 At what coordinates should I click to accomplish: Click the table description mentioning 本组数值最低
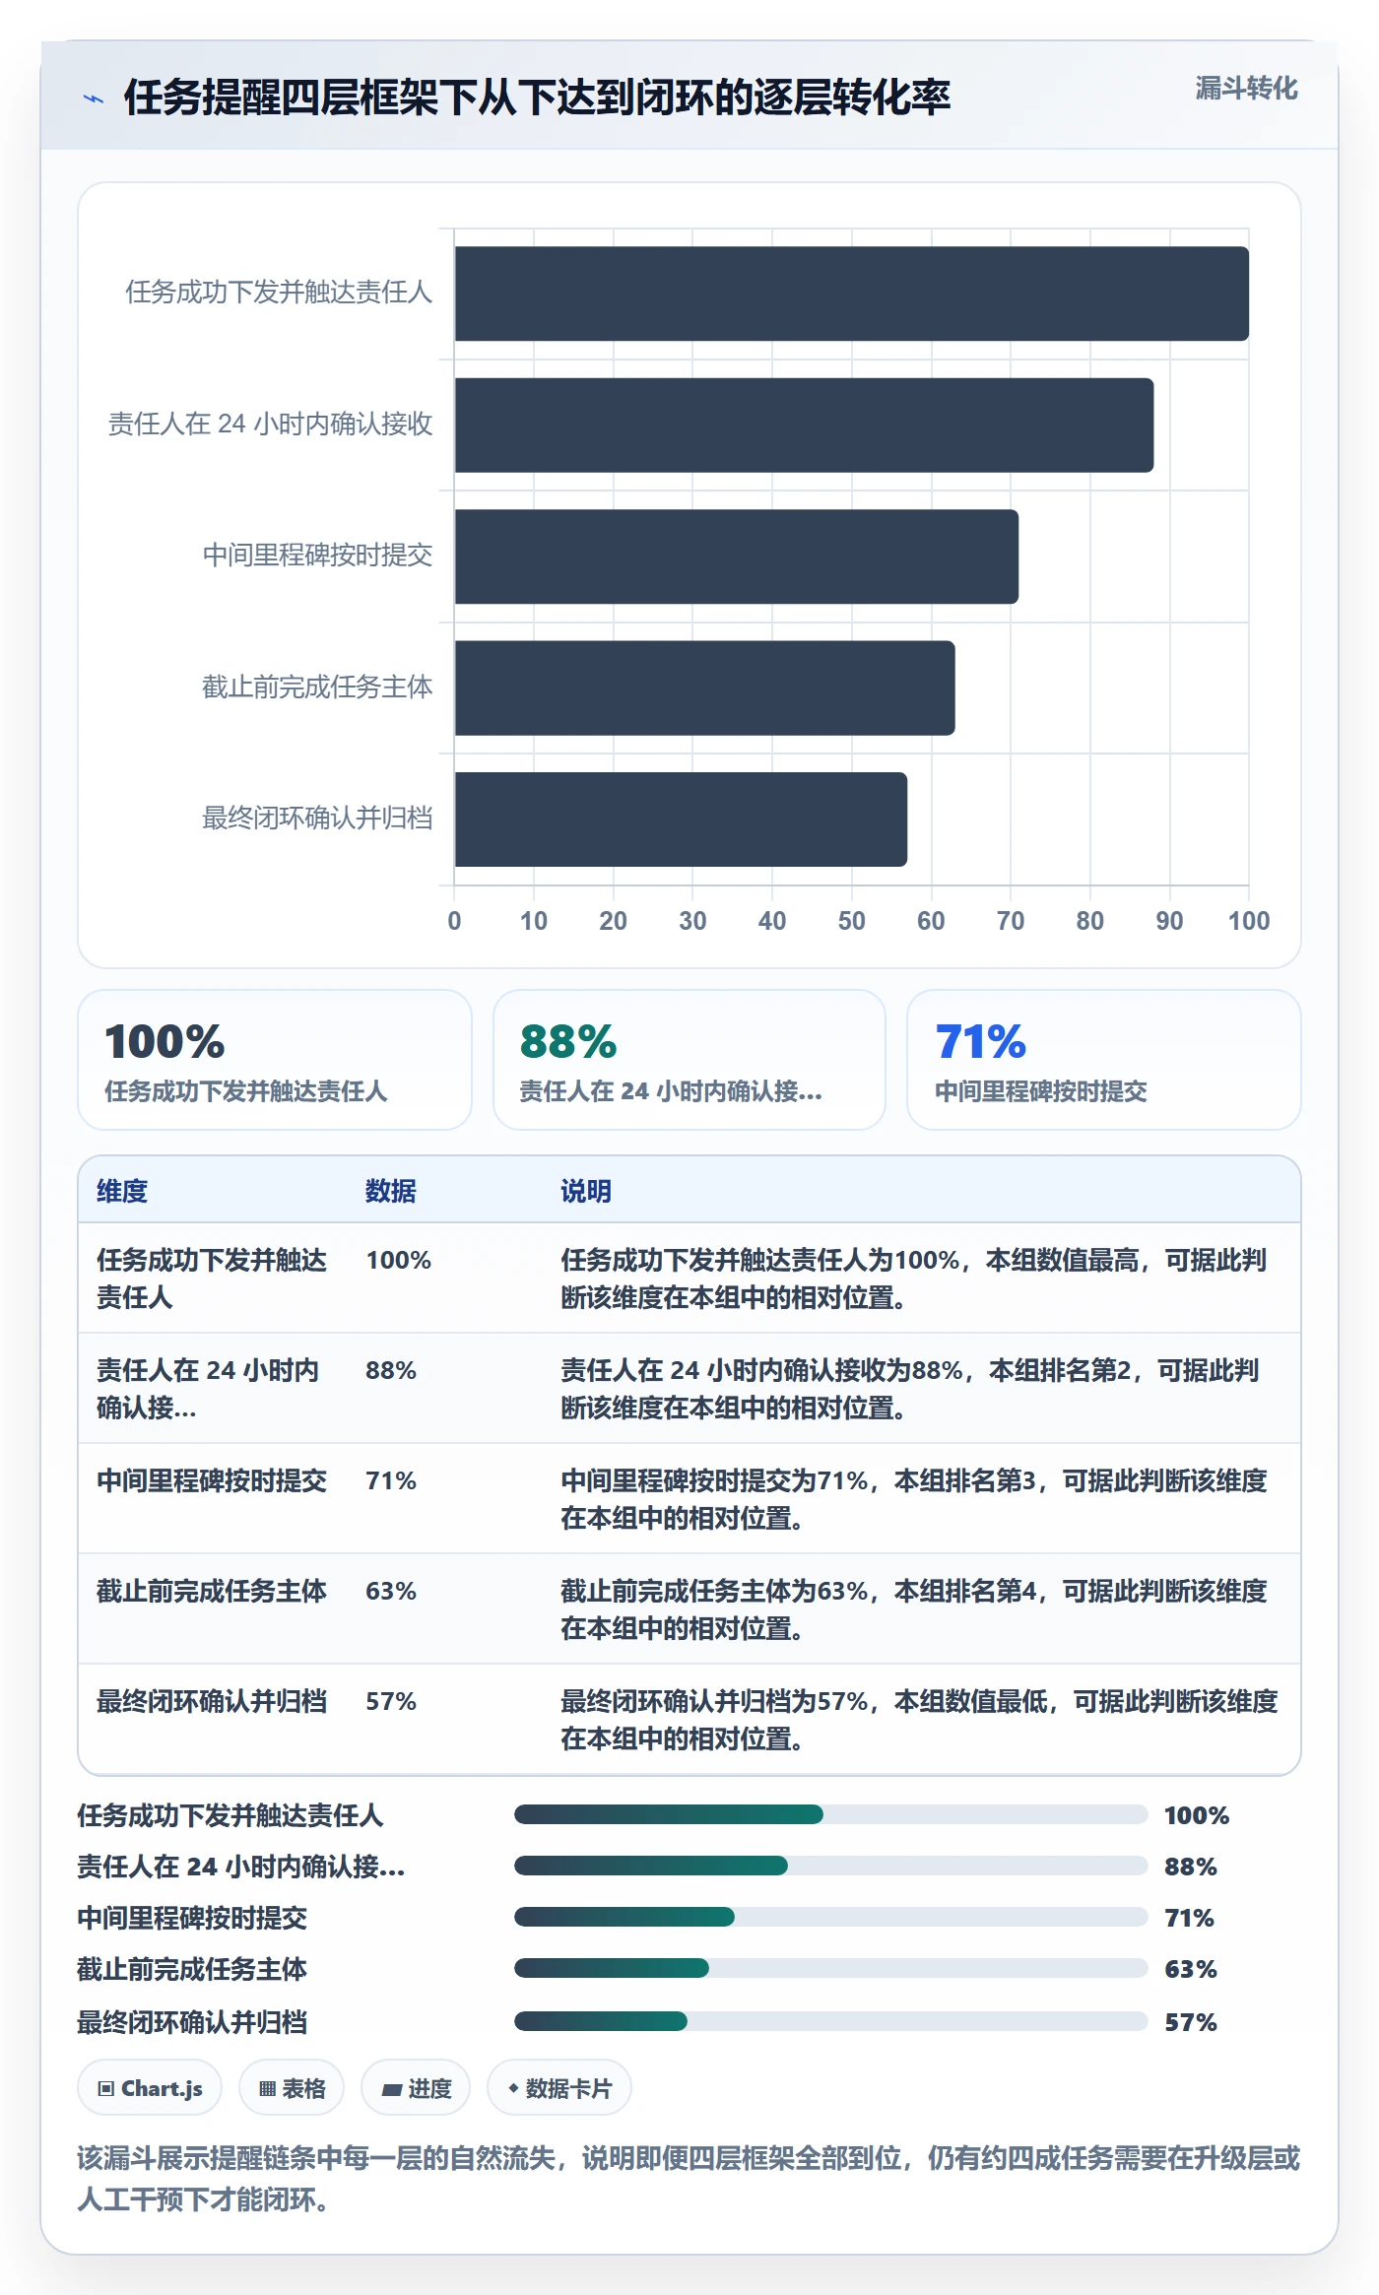(x=919, y=1720)
